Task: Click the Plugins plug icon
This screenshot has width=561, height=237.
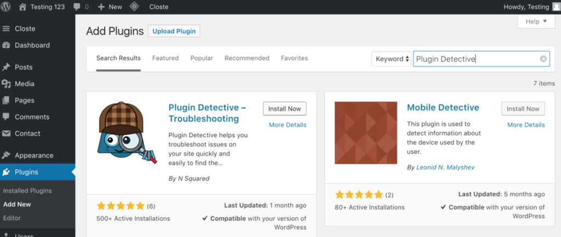Action: [6, 172]
